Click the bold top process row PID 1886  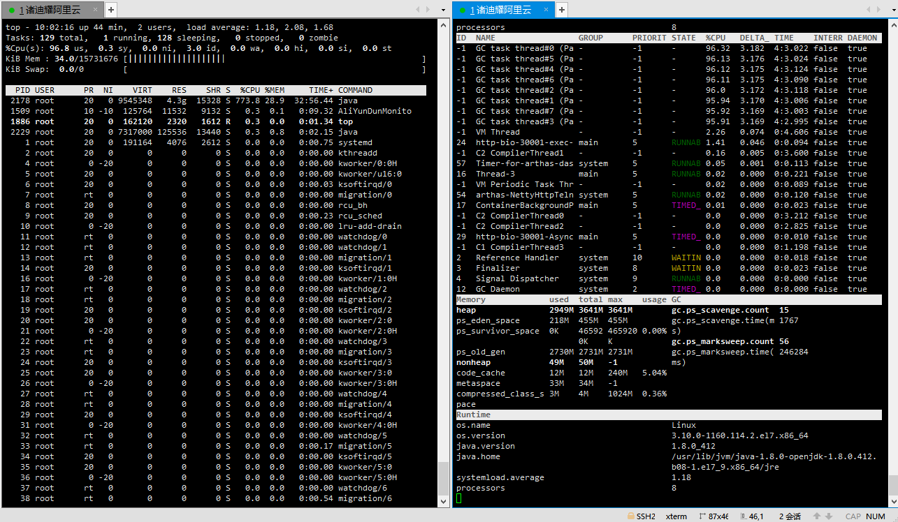coord(215,121)
